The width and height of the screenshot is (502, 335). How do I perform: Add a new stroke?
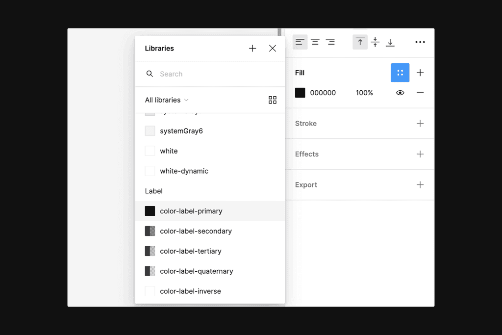[x=420, y=123]
